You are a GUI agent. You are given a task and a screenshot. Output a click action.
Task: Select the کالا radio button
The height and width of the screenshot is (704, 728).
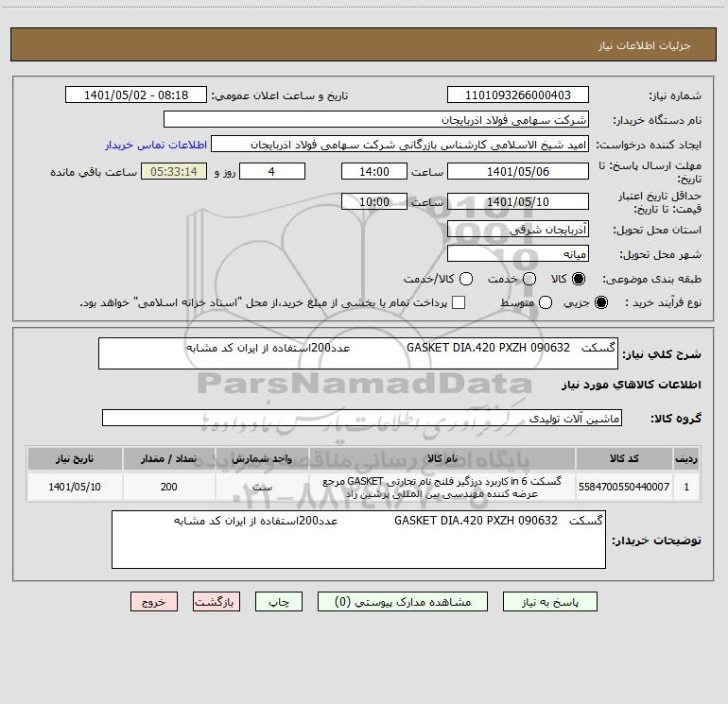pyautogui.click(x=579, y=279)
